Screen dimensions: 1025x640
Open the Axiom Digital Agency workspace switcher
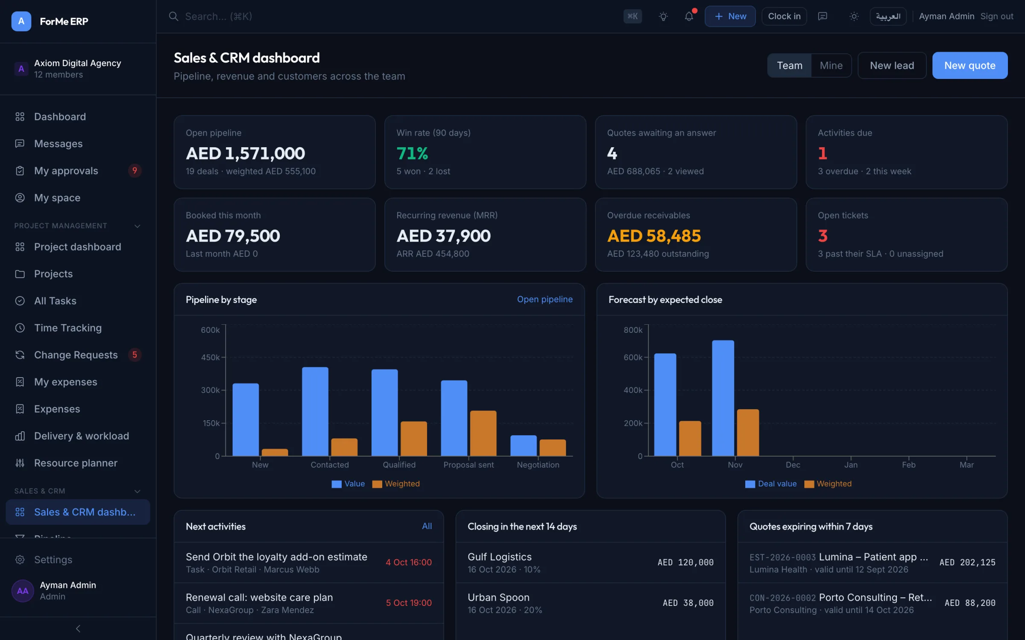[x=78, y=69]
